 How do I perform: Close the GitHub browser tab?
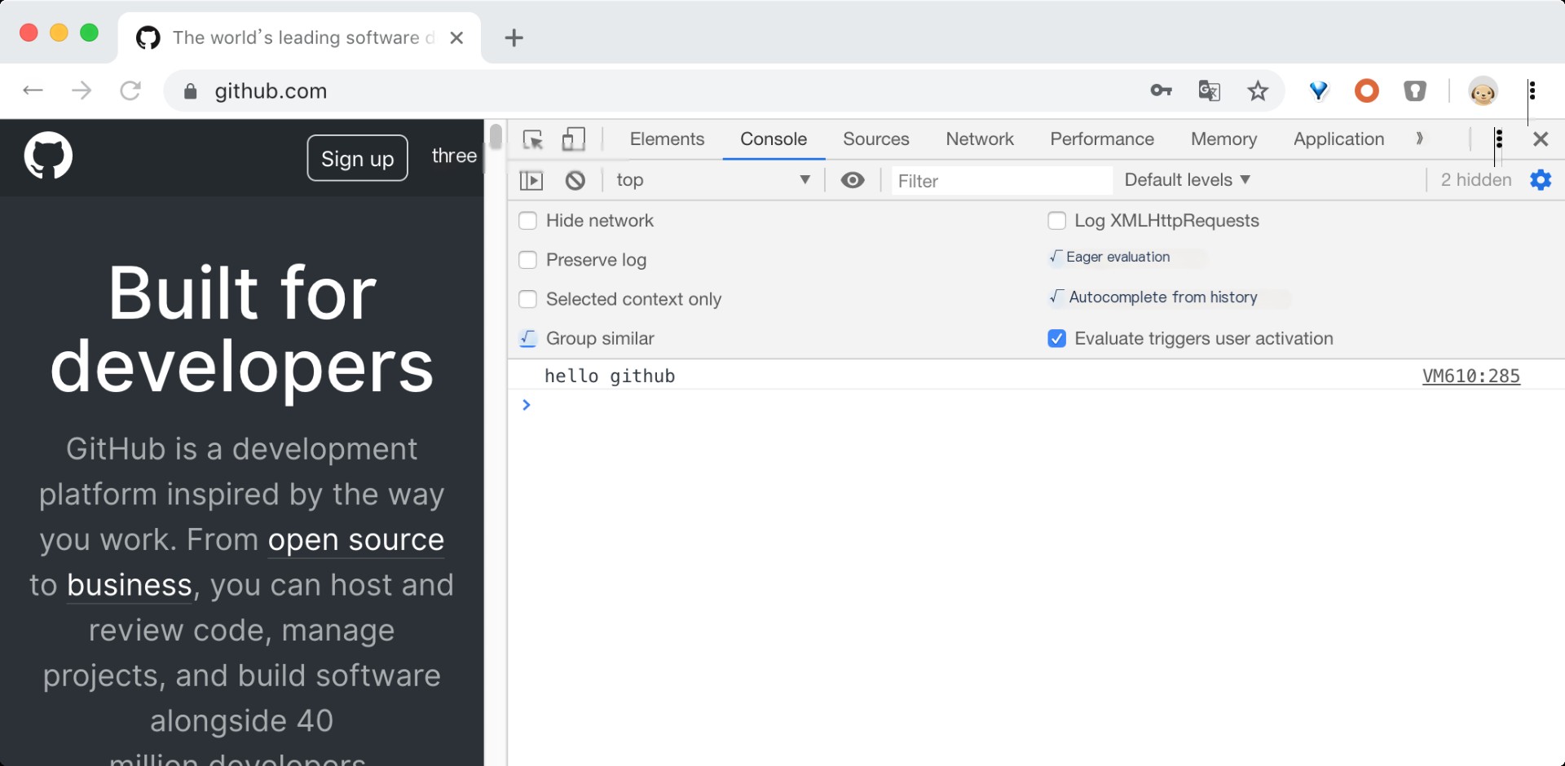point(456,37)
